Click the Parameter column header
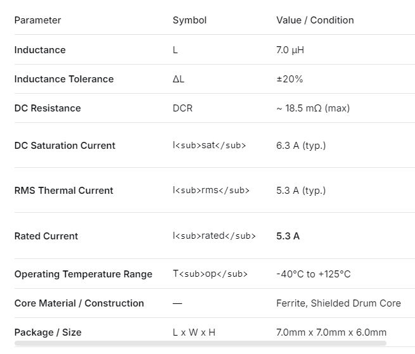This screenshot has height=354, width=415. [x=37, y=20]
